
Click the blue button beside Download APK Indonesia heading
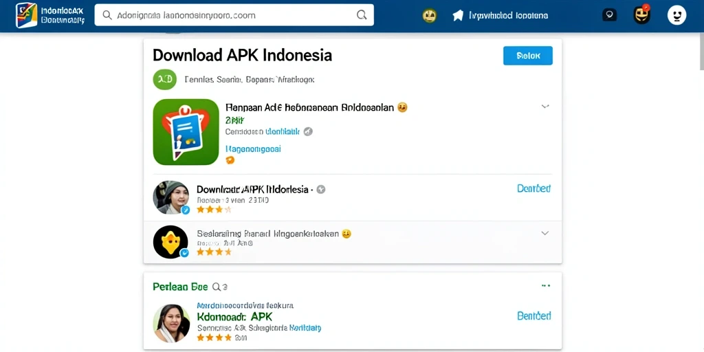(x=528, y=56)
